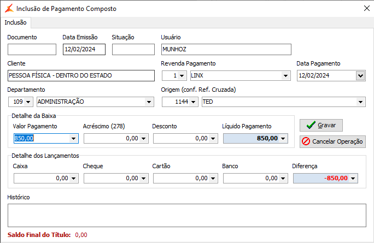Open the Data Pagamento calendar dropdown
Viewport: 374px width, 243px height.
[x=360, y=76]
